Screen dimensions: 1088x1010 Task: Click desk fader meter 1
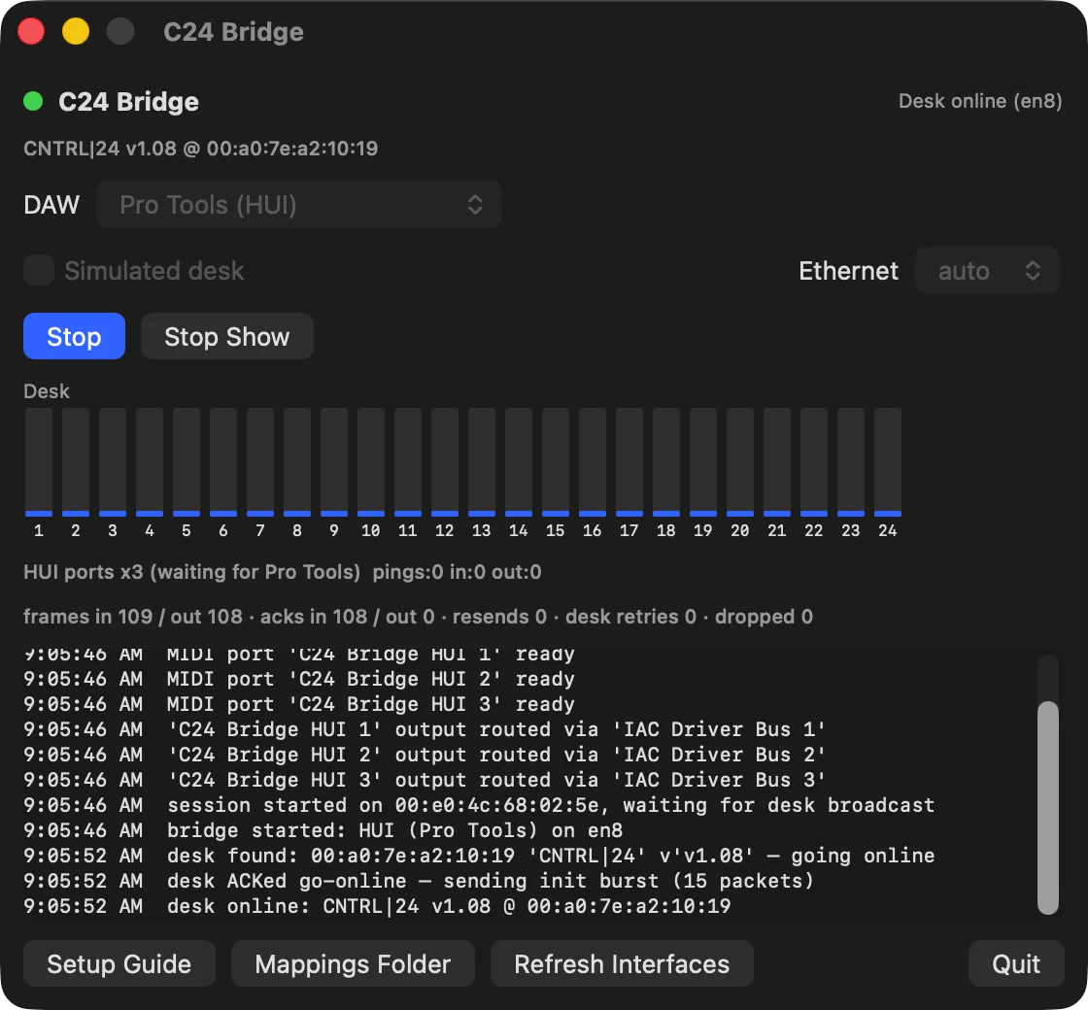[x=39, y=462]
